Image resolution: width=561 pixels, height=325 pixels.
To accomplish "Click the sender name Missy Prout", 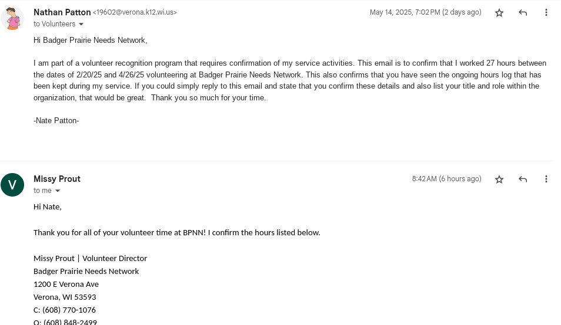I will point(57,179).
